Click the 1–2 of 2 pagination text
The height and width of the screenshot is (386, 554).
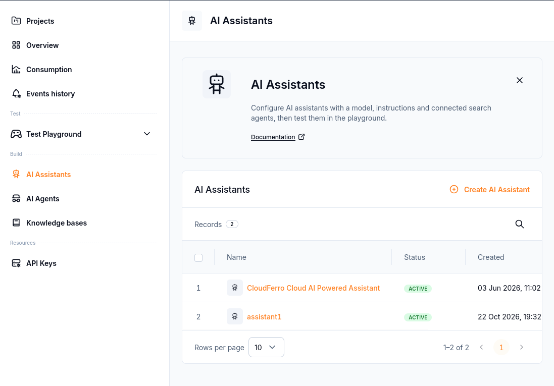pos(456,348)
